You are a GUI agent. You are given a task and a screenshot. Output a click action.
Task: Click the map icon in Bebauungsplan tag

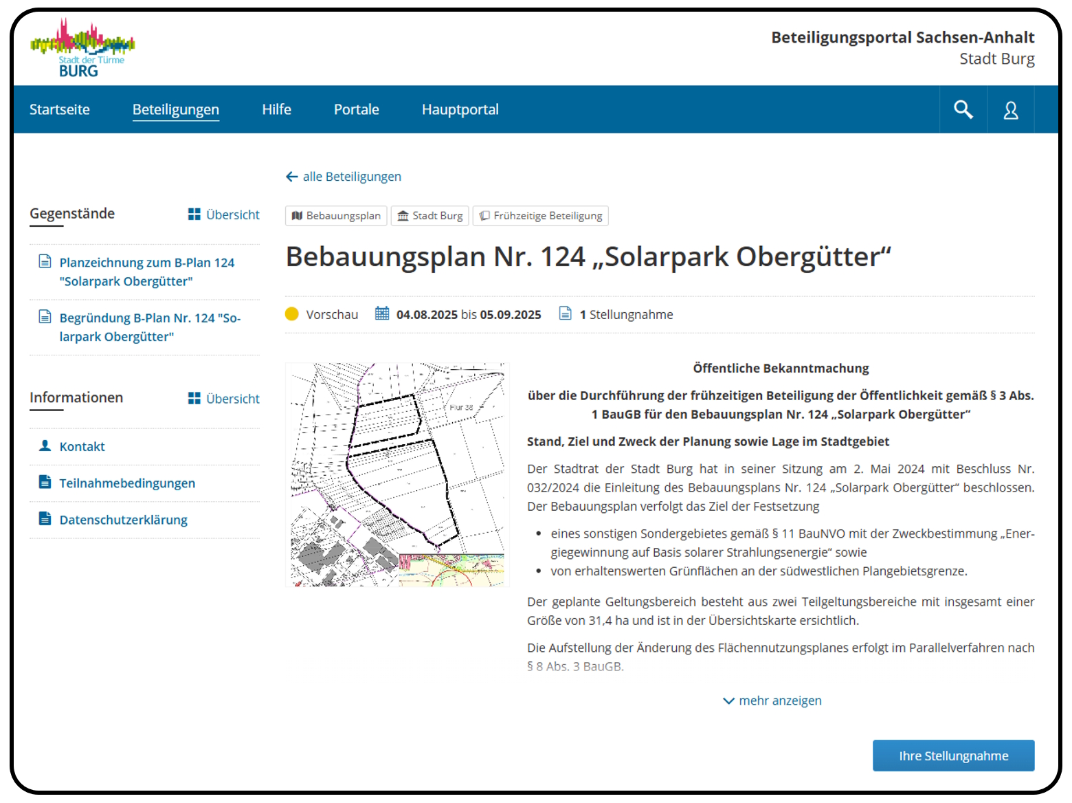[x=297, y=216]
